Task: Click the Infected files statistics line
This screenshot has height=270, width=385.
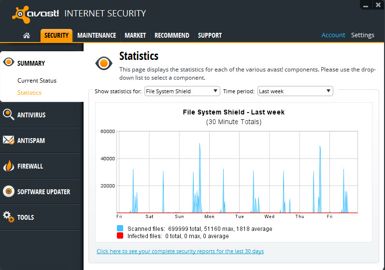Action: coord(178,236)
